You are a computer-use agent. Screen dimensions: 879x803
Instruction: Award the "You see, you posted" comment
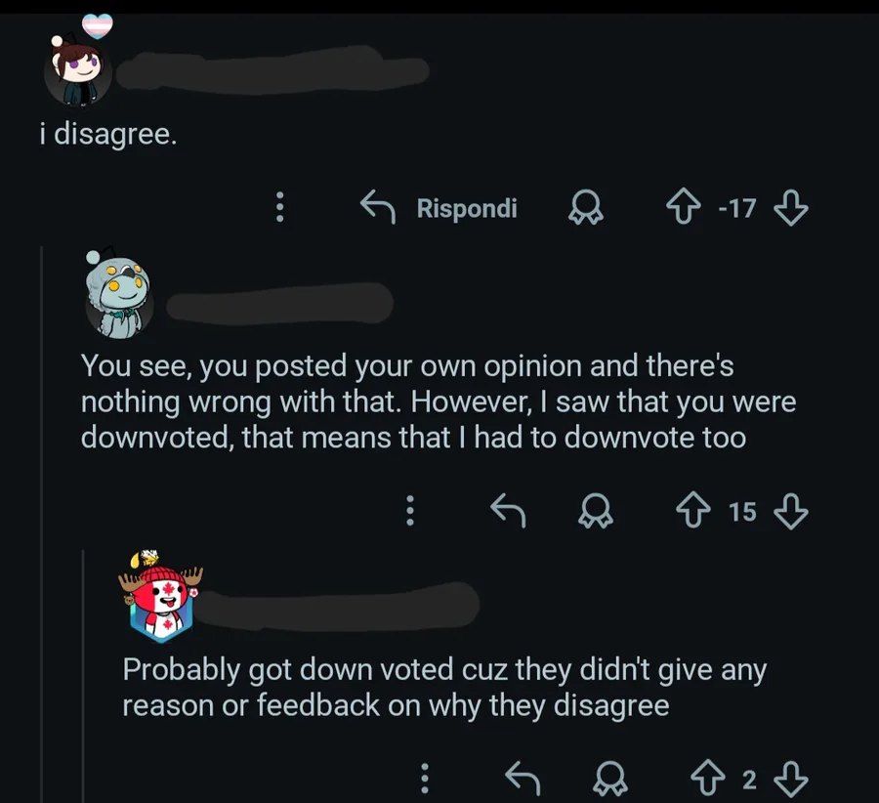coord(596,511)
